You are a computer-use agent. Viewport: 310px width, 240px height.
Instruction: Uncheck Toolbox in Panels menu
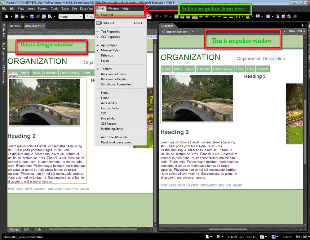(x=121, y=69)
